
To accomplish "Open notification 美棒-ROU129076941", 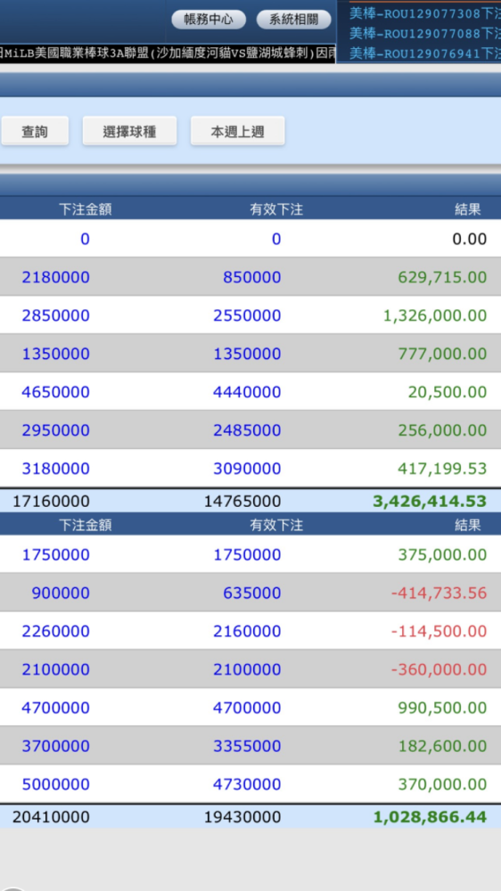I will [425, 53].
